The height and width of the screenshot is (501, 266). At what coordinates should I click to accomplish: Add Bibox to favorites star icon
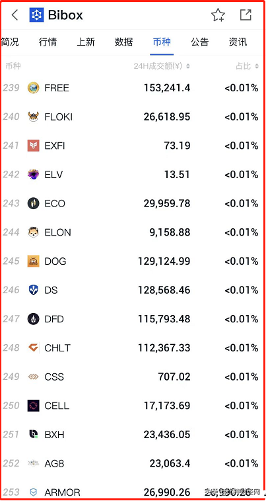pyautogui.click(x=218, y=15)
